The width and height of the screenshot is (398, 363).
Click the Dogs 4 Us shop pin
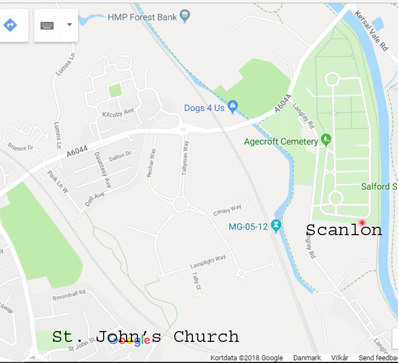coord(233,107)
